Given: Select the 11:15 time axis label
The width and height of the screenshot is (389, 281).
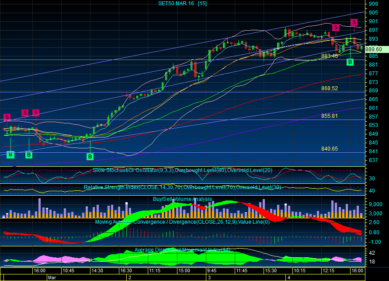Looking at the screenshot, I should (x=155, y=270).
